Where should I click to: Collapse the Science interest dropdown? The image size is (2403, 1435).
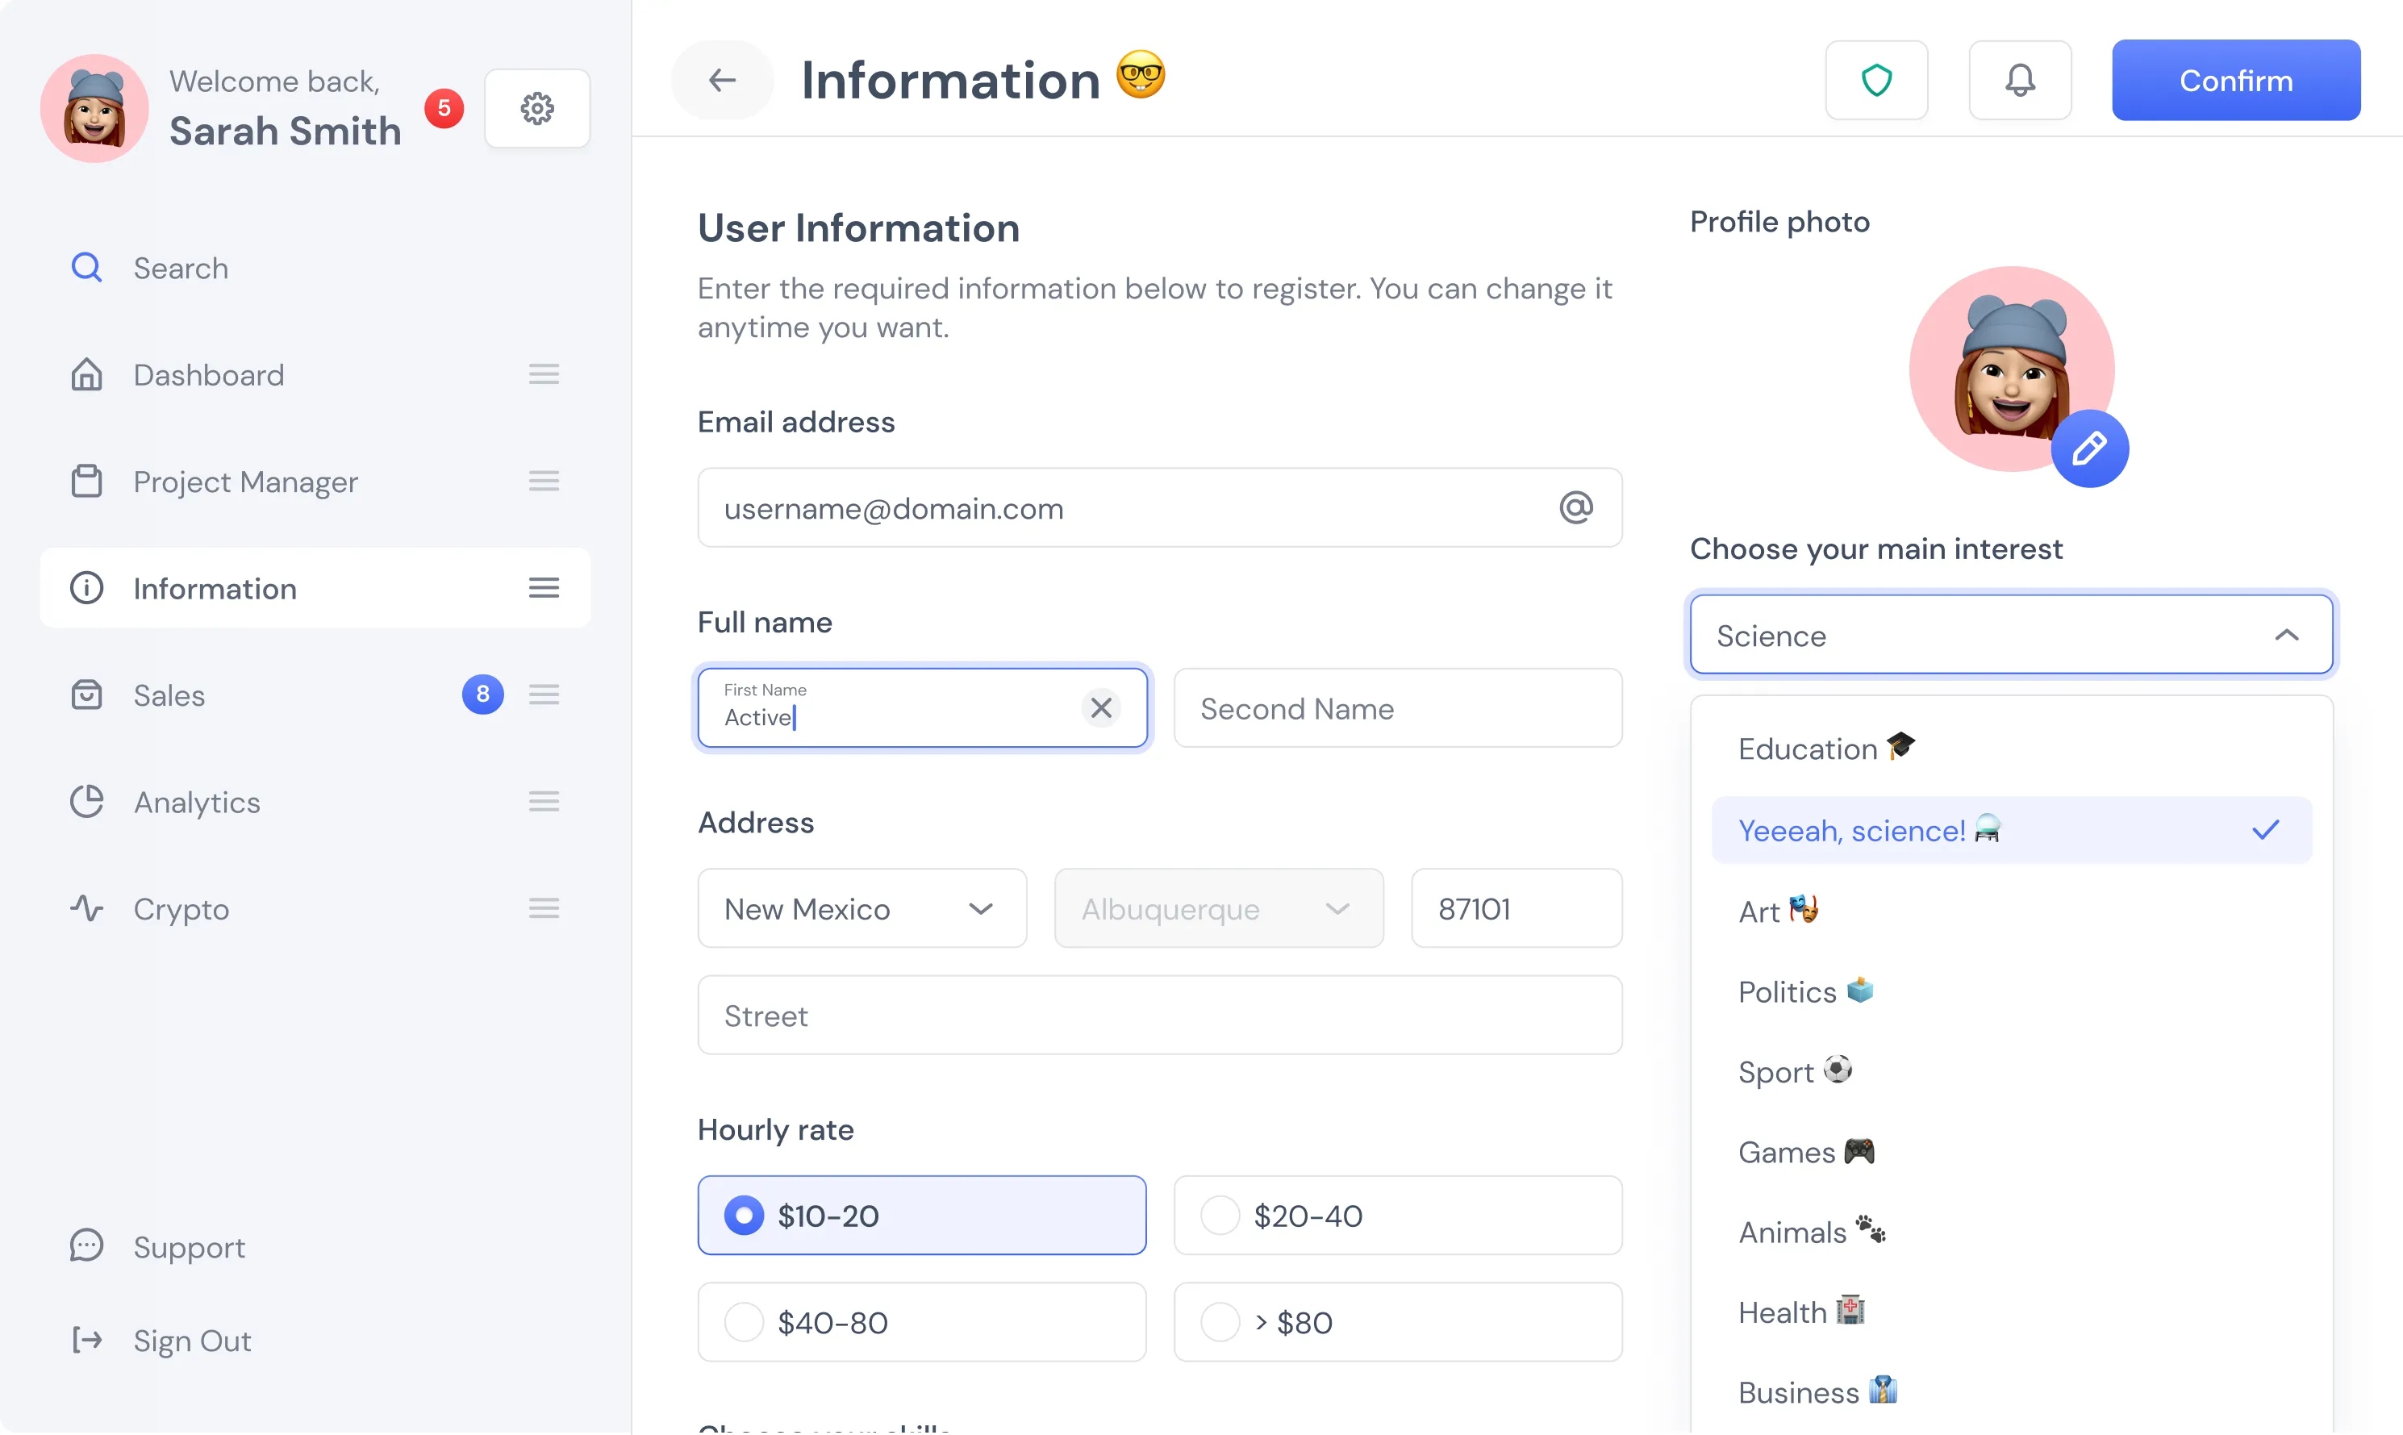(2286, 636)
